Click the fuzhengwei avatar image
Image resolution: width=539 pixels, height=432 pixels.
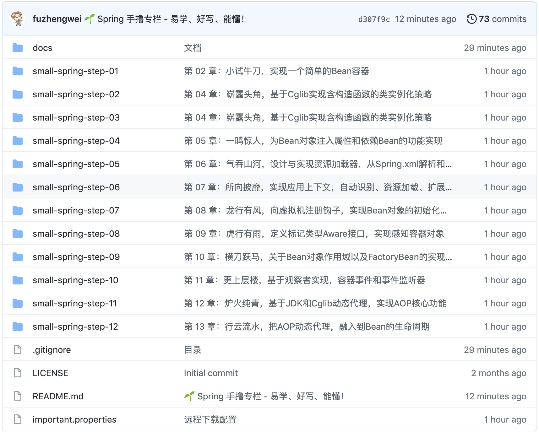(x=18, y=19)
